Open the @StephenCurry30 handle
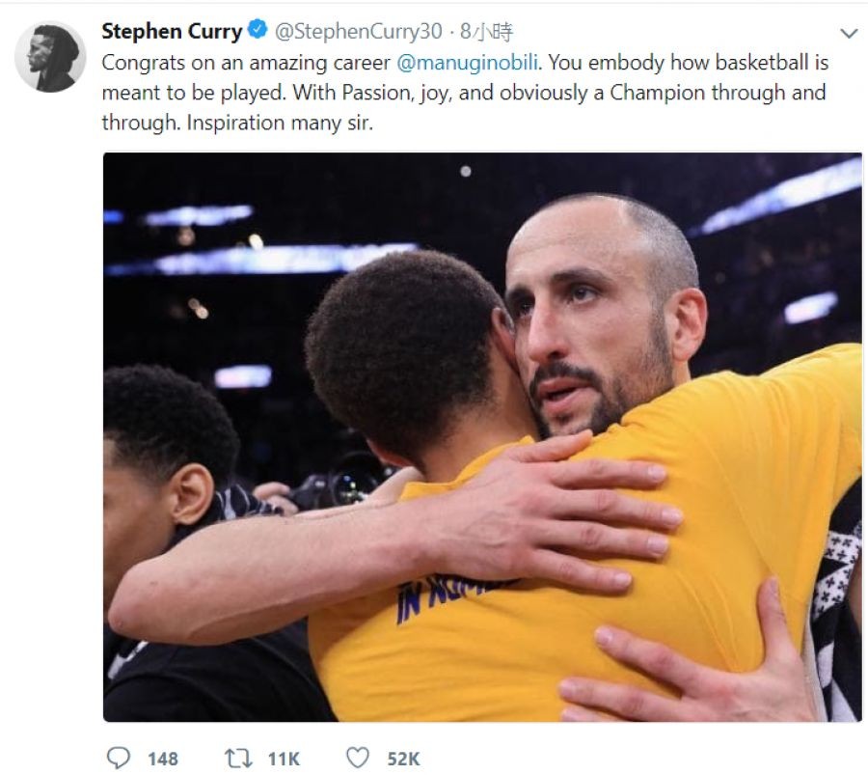Image resolution: width=868 pixels, height=775 pixels. [x=359, y=31]
